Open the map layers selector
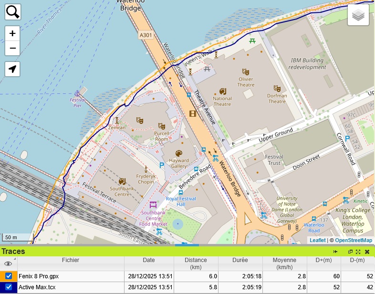This screenshot has width=375, height=294. pyautogui.click(x=358, y=17)
